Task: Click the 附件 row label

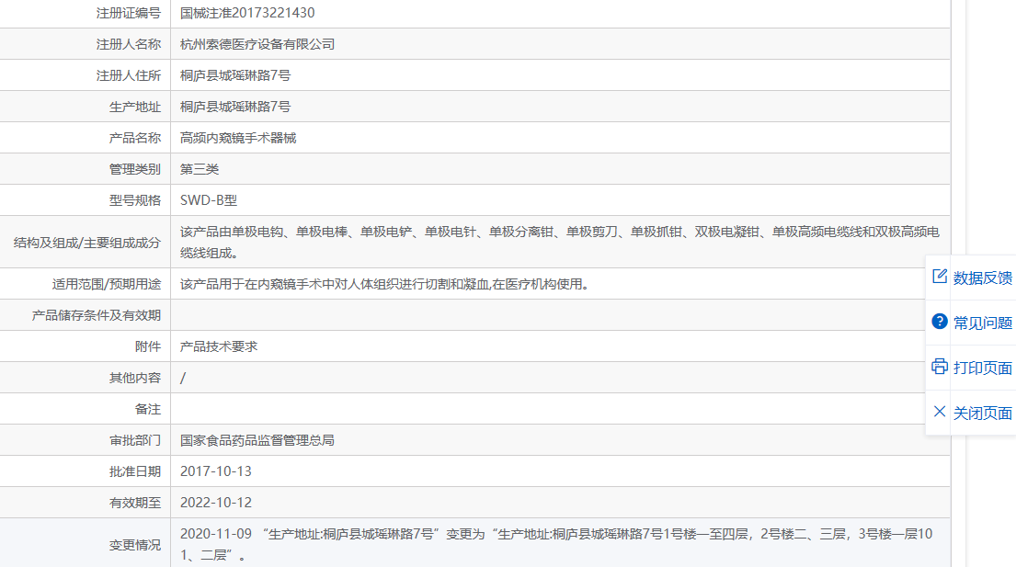Action: (x=148, y=346)
